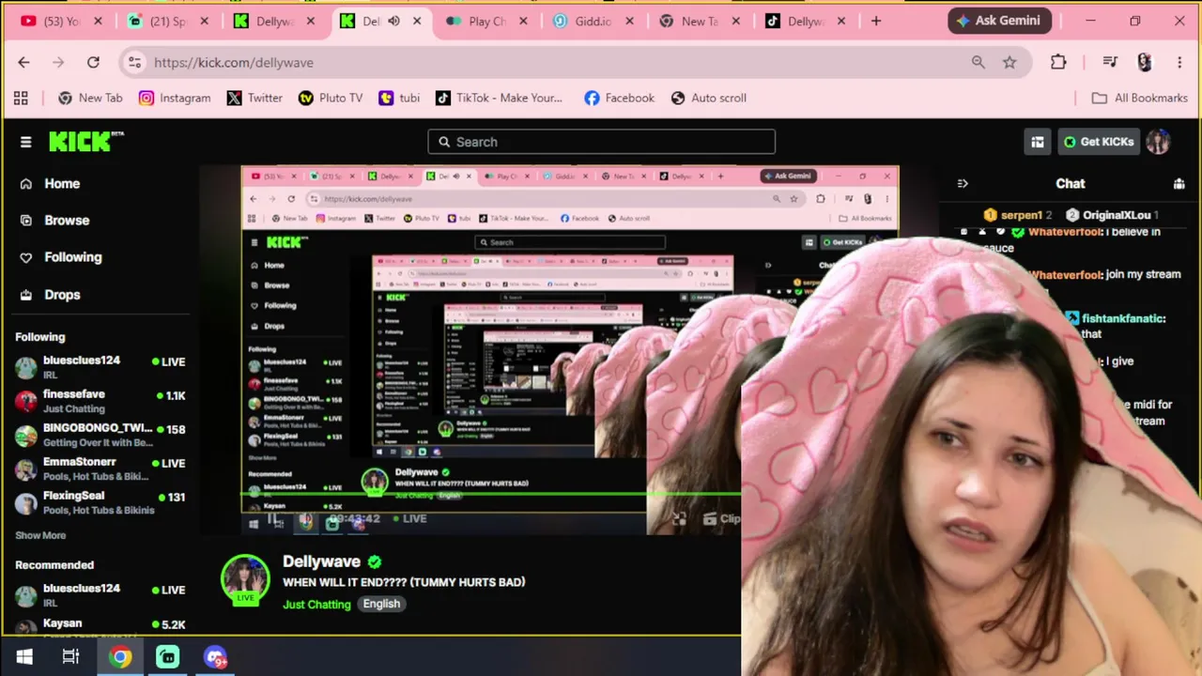
Task: Open the Kaysan channel under Recommended
Action: pyautogui.click(x=100, y=626)
